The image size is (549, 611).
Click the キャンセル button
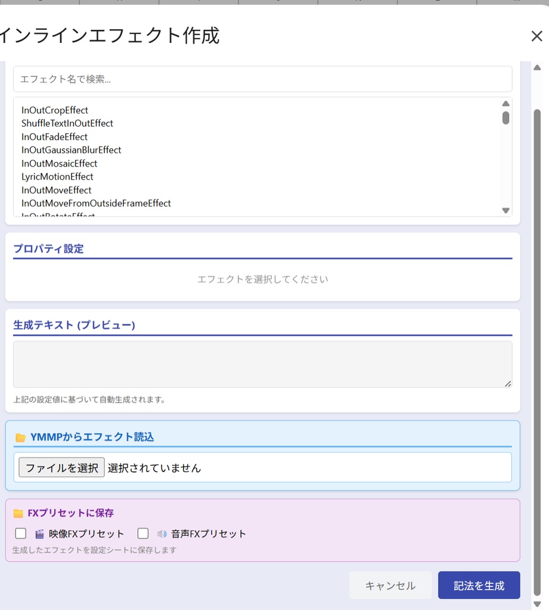point(390,585)
